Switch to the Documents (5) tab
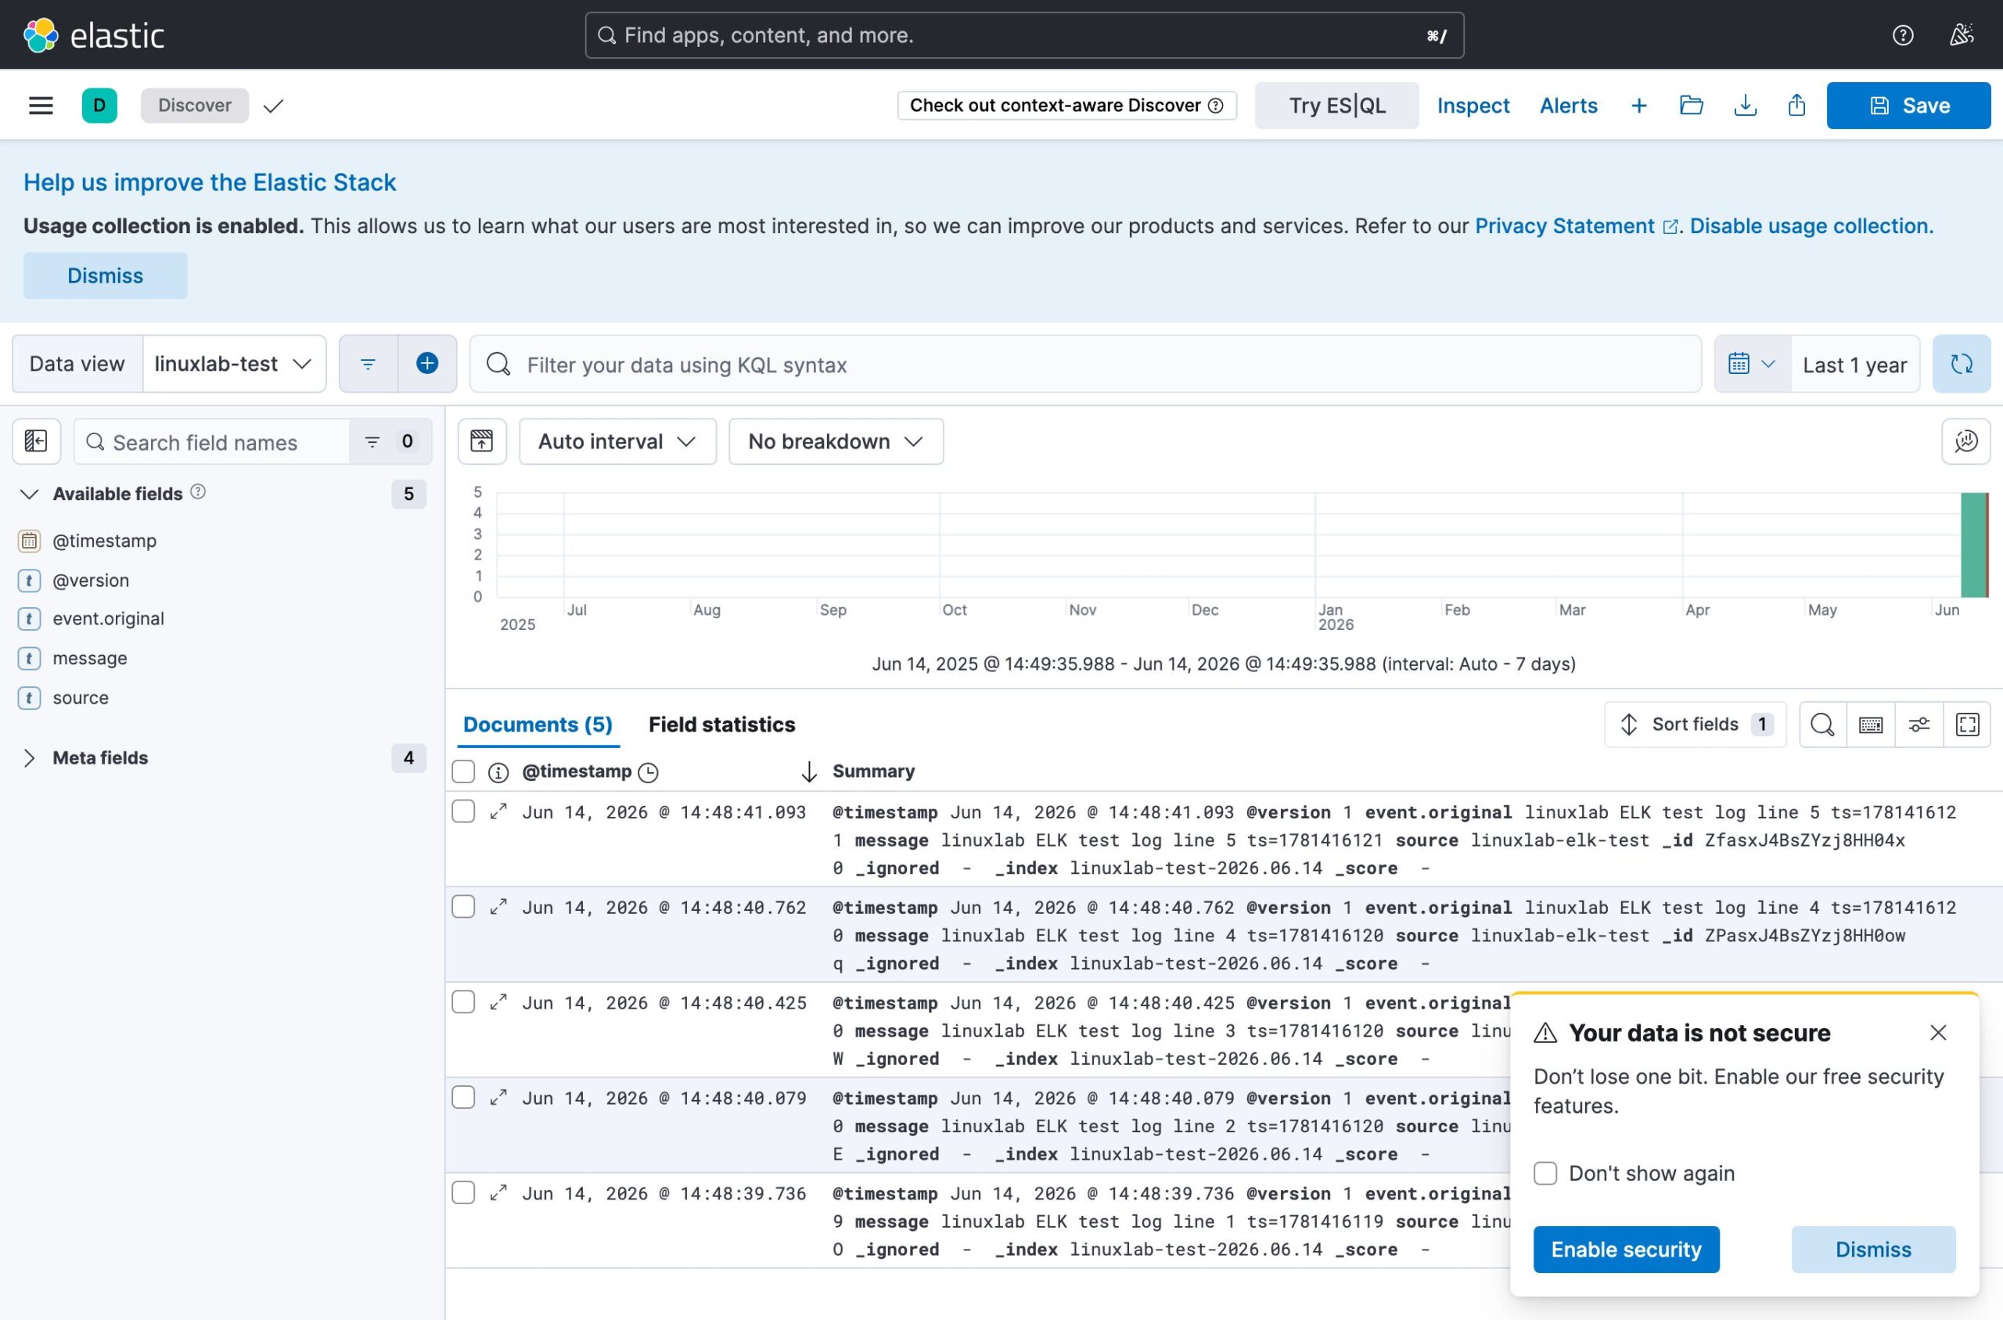Screen dimensions: 2003x1320 click(x=538, y=724)
